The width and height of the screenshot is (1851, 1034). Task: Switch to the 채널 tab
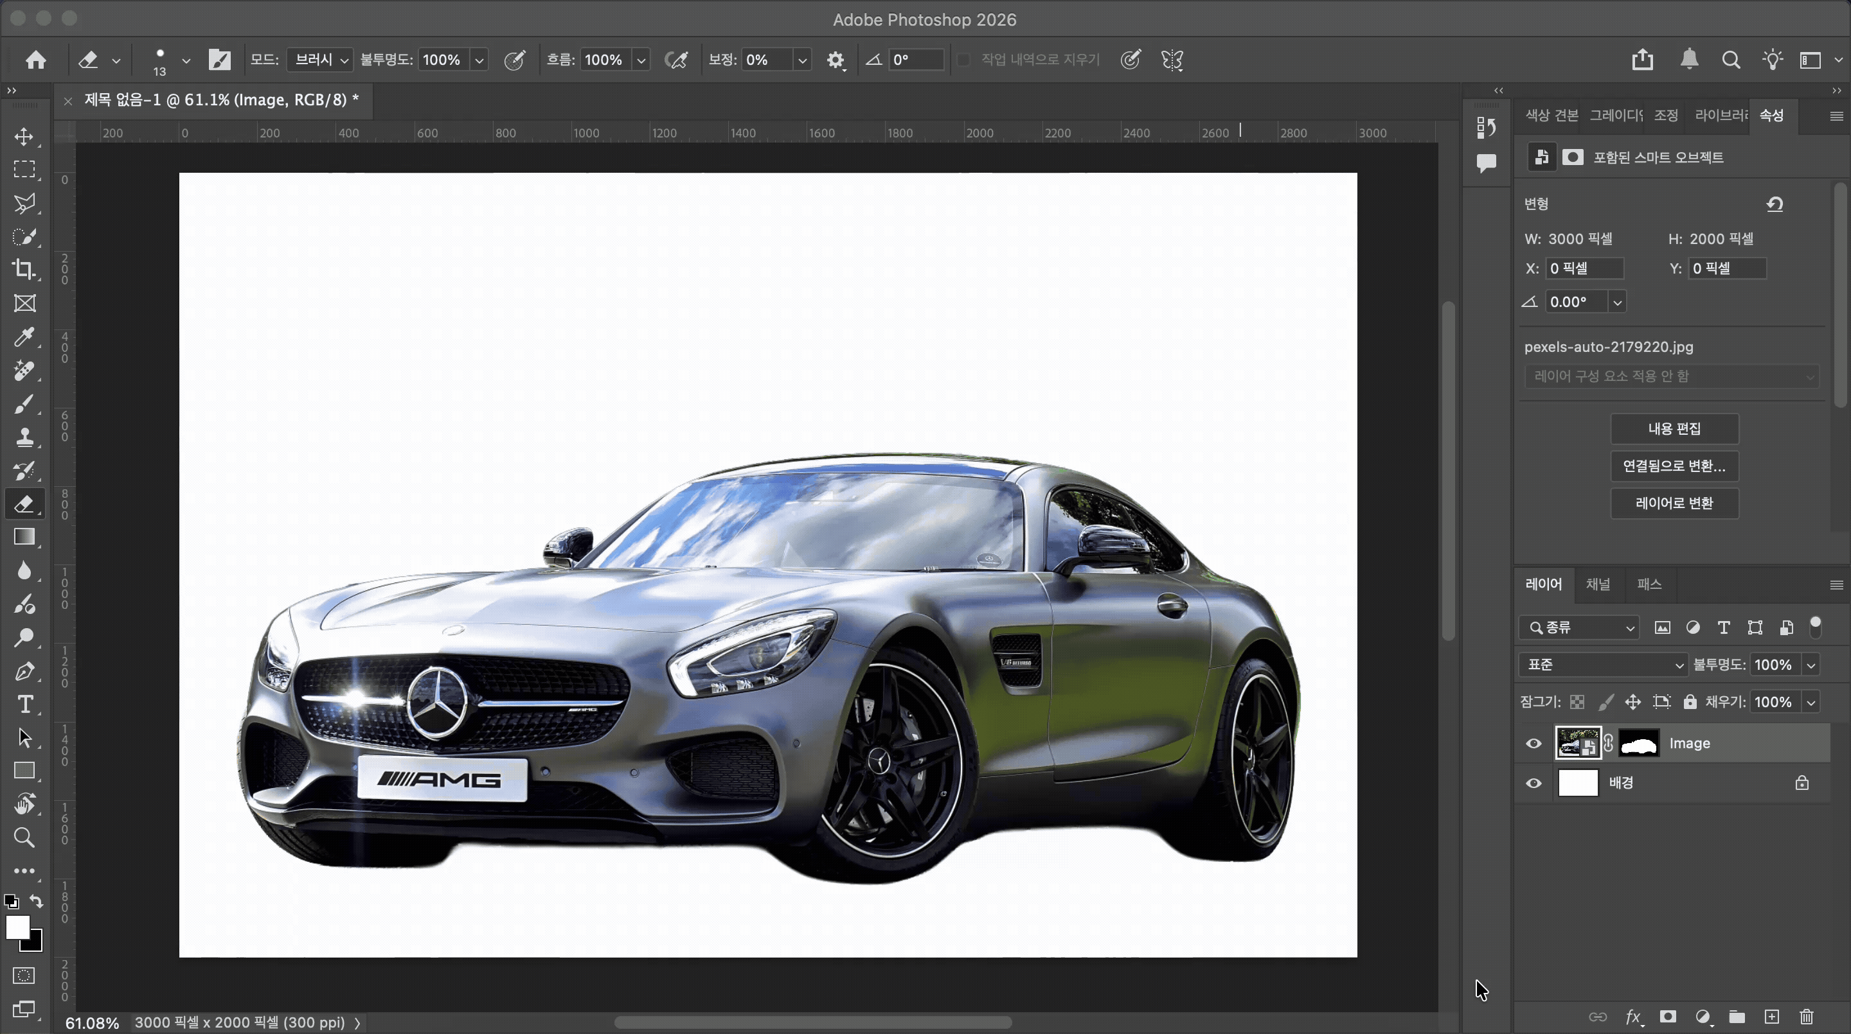coord(1597,584)
